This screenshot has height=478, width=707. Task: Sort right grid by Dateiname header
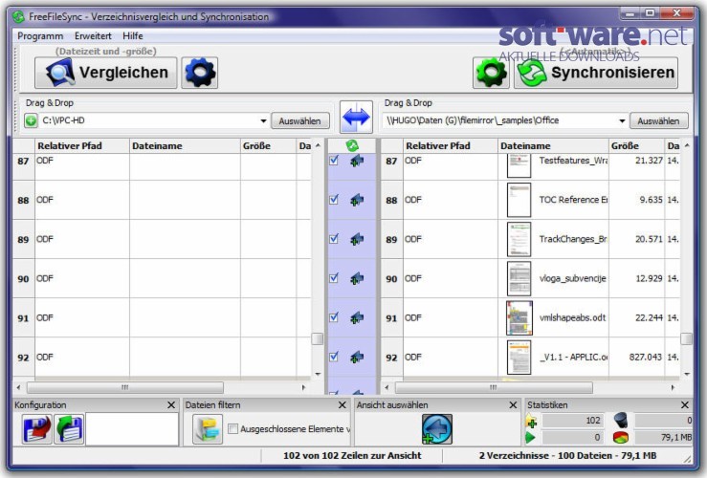pyautogui.click(x=553, y=146)
